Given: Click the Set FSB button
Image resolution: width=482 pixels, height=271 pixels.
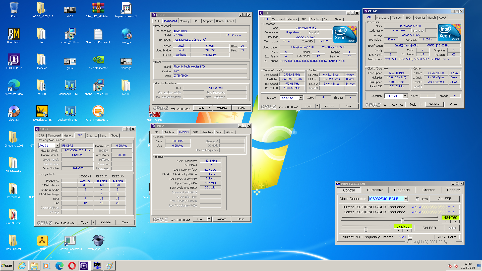Looking at the screenshot, I should click(429, 228).
